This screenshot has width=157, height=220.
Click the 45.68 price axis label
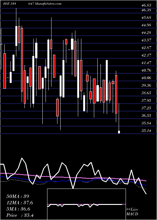pyautogui.click(x=146, y=18)
